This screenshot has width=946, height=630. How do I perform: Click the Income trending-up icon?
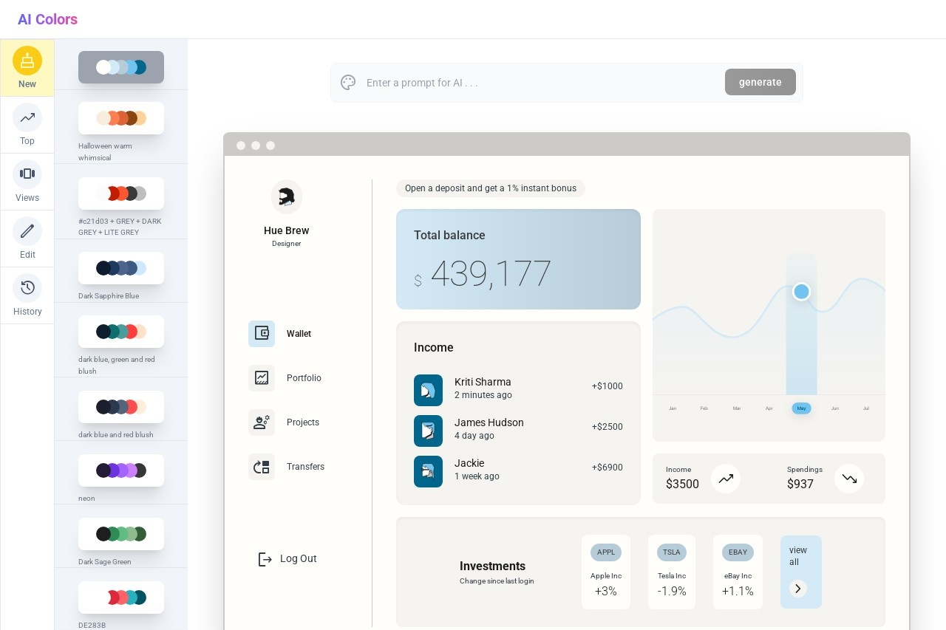[726, 479]
